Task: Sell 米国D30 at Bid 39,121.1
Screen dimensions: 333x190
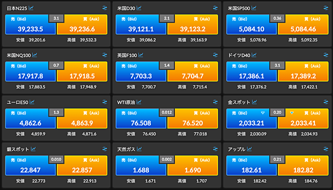Action: point(141,24)
